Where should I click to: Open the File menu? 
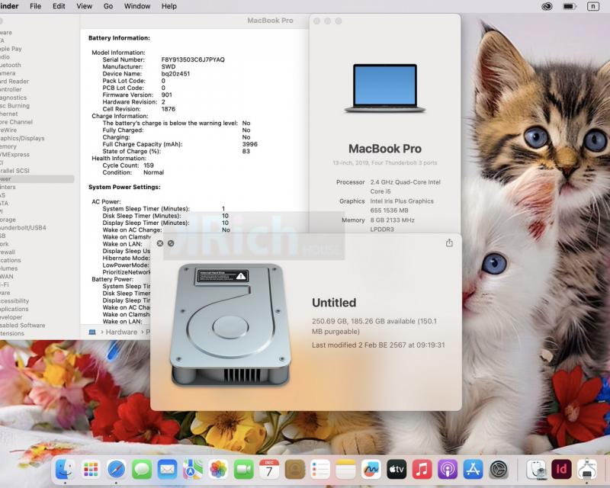[35, 6]
